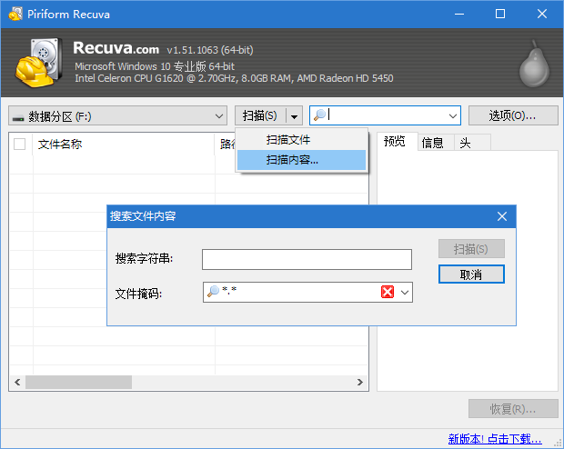Click the filename filter input box
Screen dimensions: 564x449
tap(385, 115)
